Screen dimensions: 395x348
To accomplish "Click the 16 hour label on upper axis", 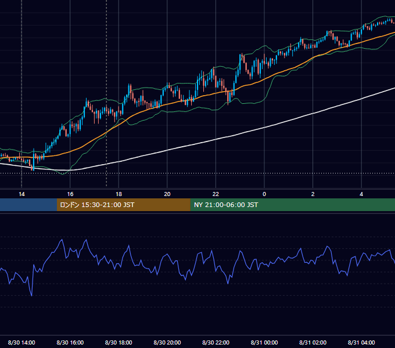I will [x=70, y=194].
